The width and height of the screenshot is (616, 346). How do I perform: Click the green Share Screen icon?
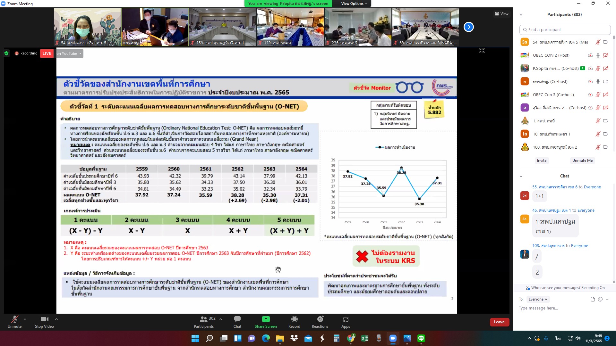(x=266, y=319)
